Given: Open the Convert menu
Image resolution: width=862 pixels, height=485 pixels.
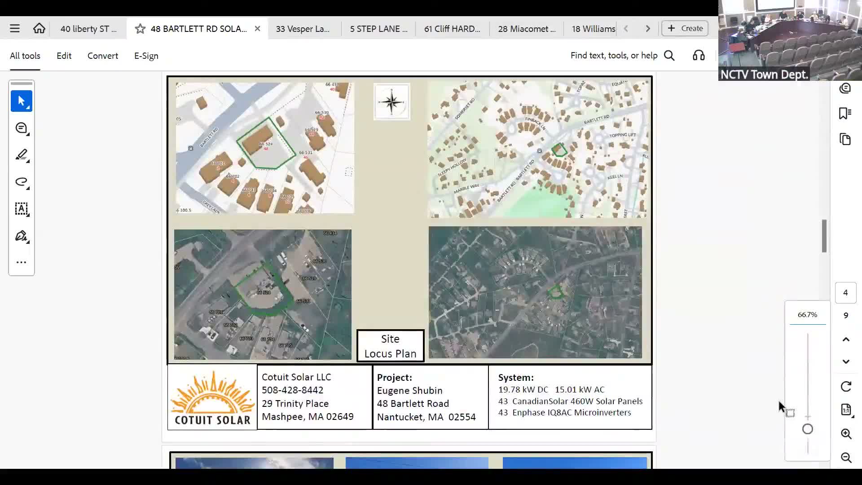Looking at the screenshot, I should click(x=103, y=56).
